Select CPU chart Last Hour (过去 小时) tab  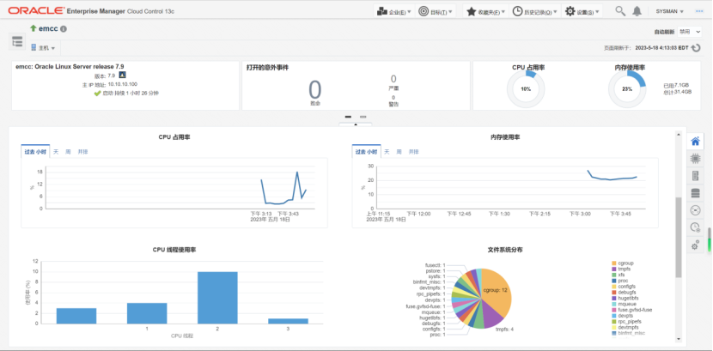tap(35, 152)
